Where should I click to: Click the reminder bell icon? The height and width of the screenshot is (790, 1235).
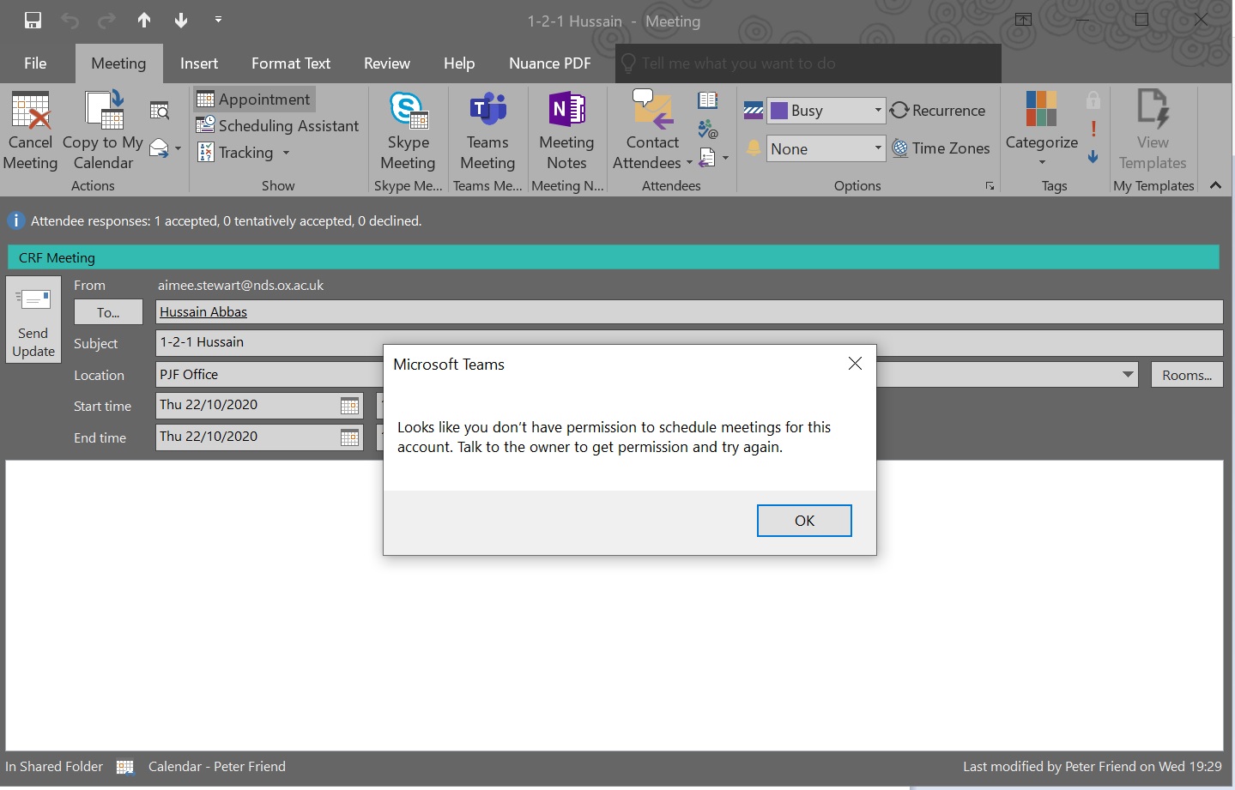(754, 148)
